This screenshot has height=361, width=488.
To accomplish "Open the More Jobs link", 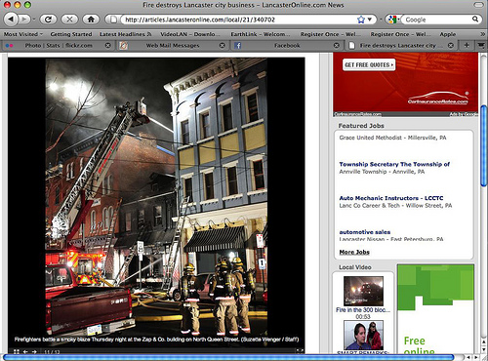I will tap(354, 252).
